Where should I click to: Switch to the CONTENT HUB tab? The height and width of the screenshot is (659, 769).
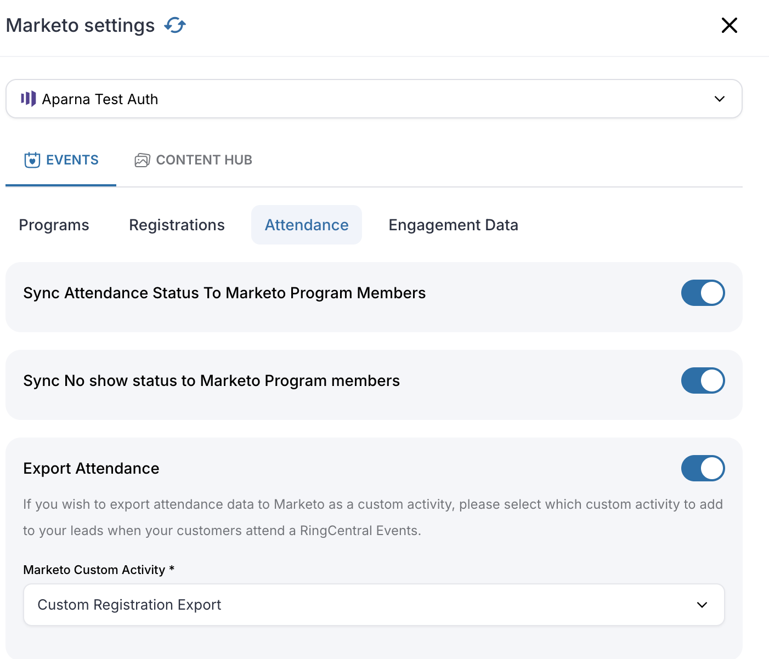[193, 160]
